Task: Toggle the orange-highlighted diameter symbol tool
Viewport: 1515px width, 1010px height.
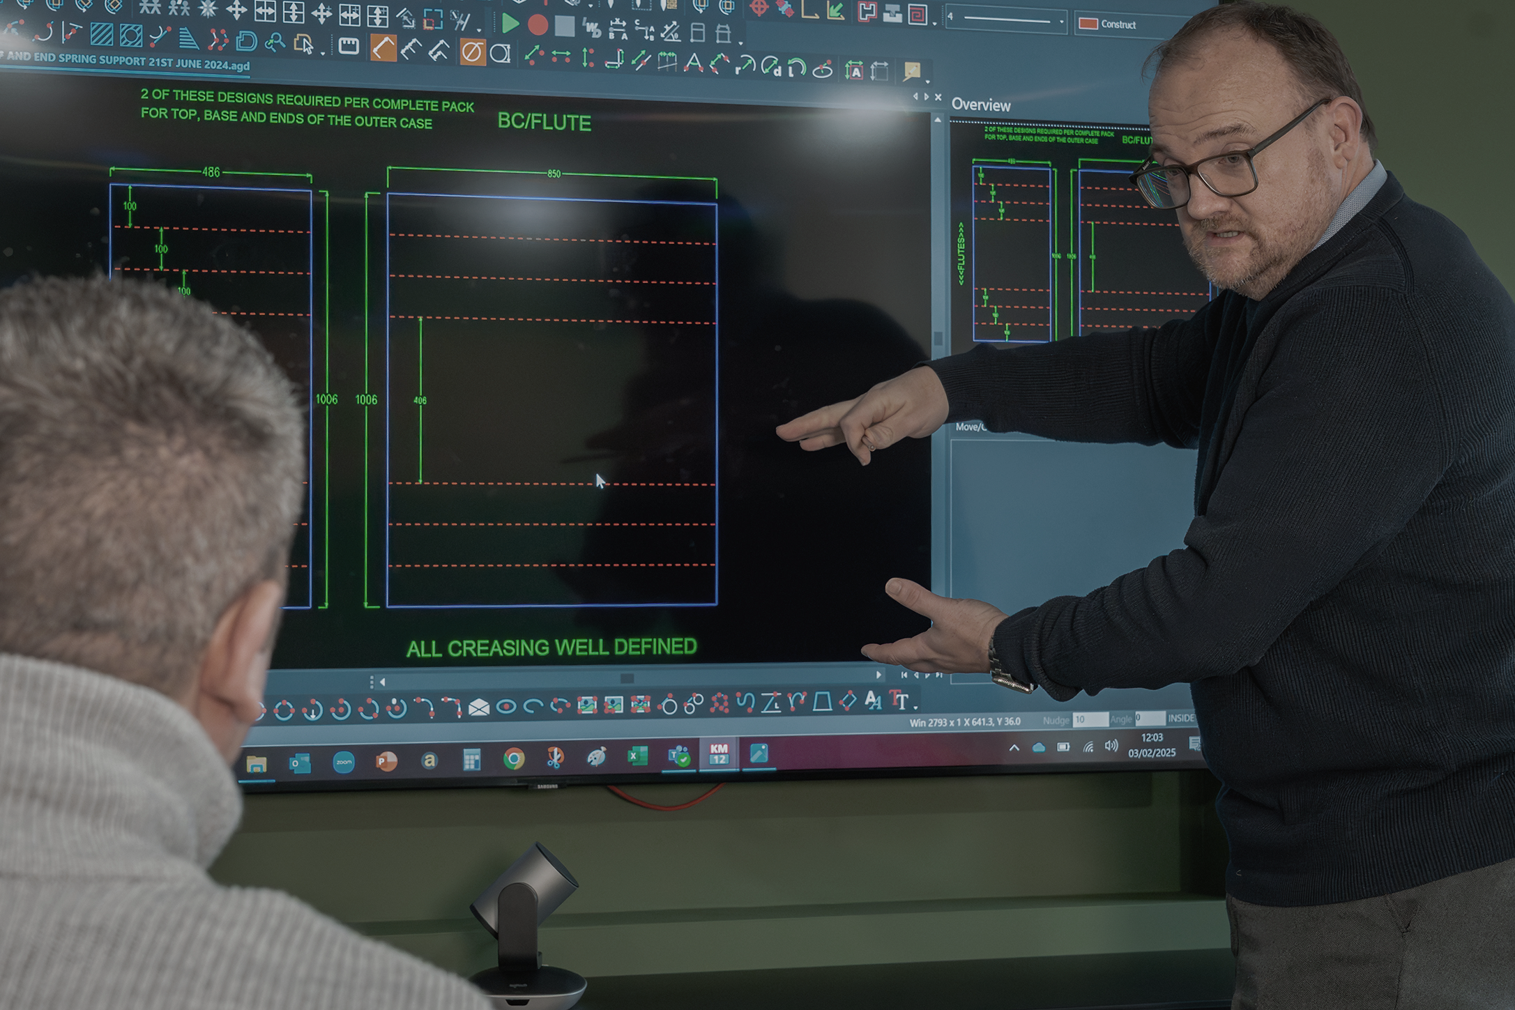Action: 472,52
